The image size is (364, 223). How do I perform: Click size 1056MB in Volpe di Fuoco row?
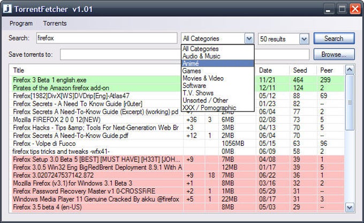tap(233, 143)
